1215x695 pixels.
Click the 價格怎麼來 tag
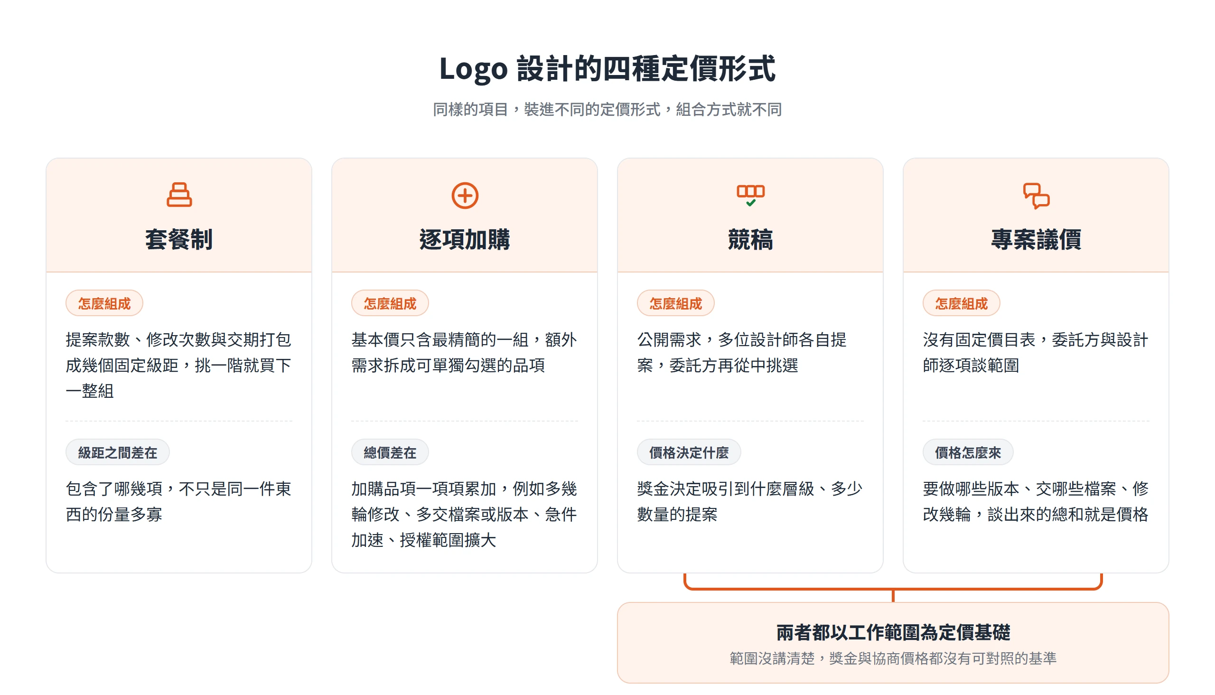(x=968, y=452)
